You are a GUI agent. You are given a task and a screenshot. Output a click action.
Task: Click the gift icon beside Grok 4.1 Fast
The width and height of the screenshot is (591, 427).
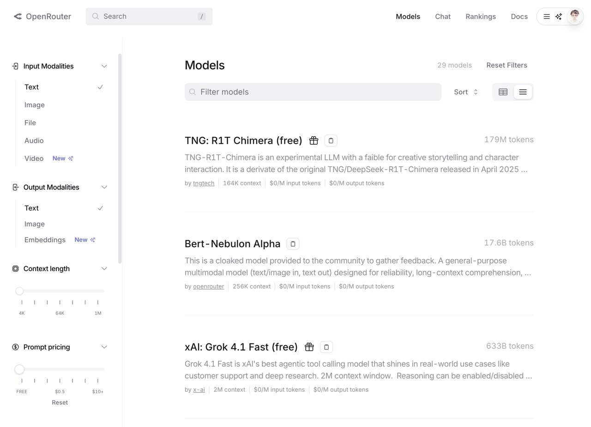(309, 347)
